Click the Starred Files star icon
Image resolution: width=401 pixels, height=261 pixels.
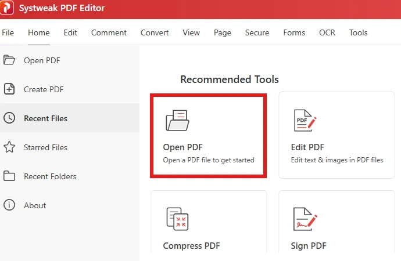(9, 147)
